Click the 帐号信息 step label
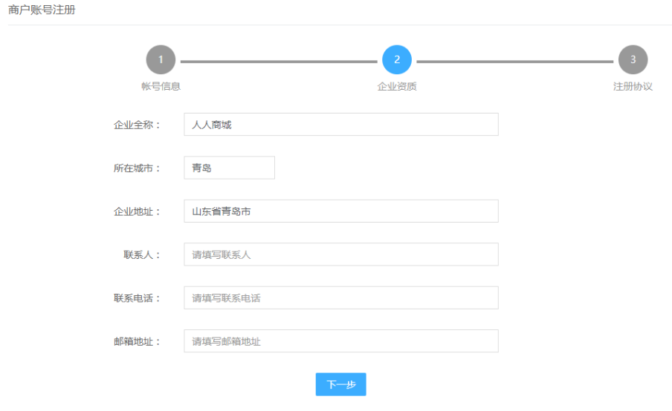The height and width of the screenshot is (411, 672). pos(161,86)
